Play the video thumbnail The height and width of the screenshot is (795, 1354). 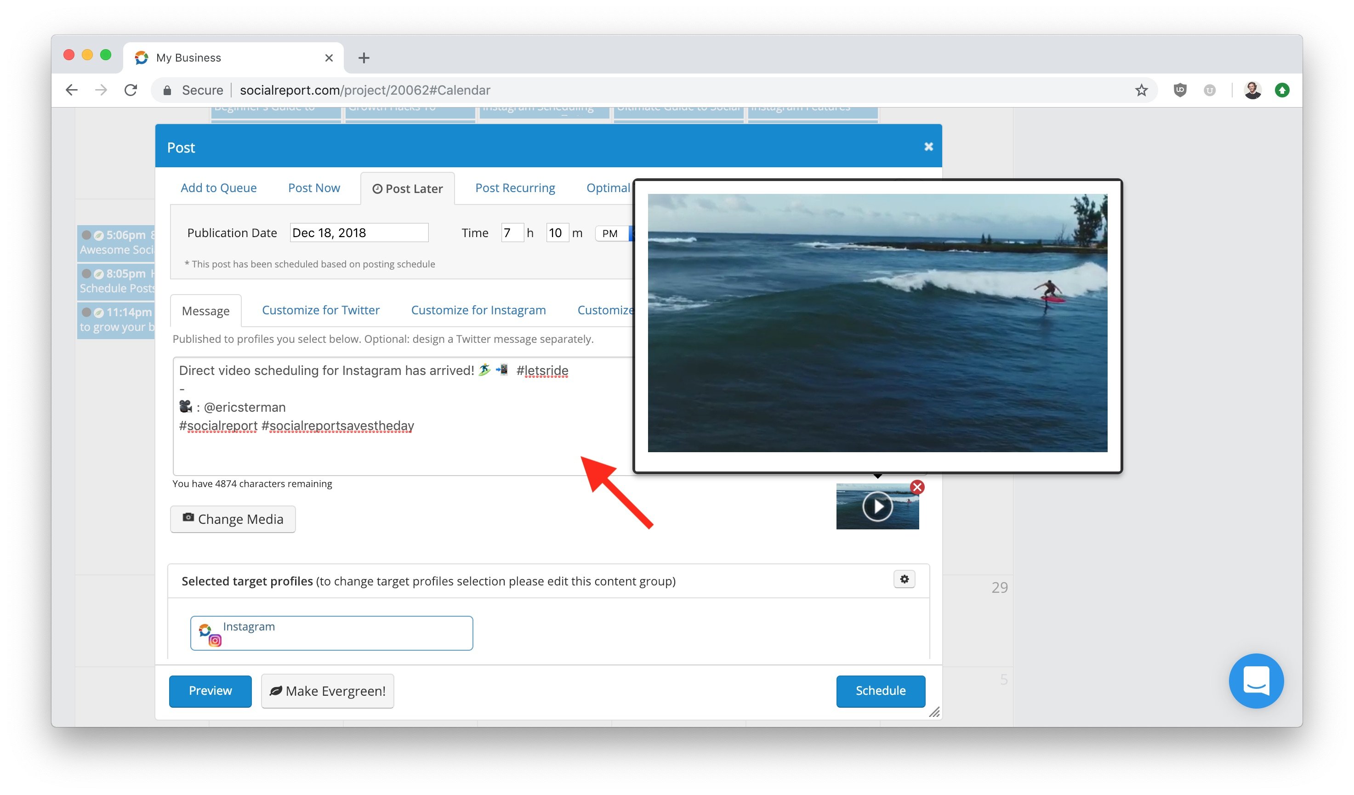point(877,506)
